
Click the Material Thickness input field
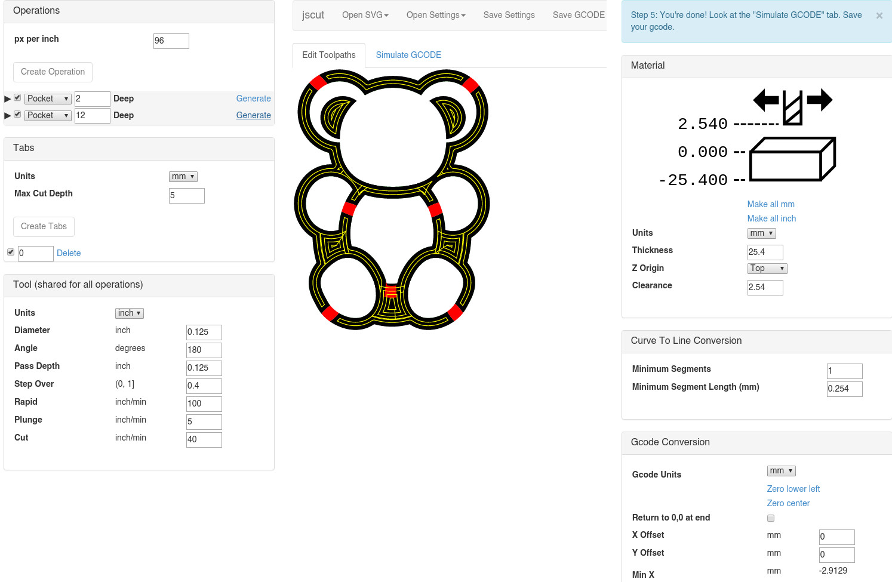pyautogui.click(x=764, y=252)
